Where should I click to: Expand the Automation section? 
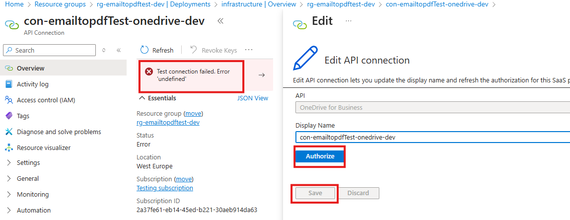[9, 210]
